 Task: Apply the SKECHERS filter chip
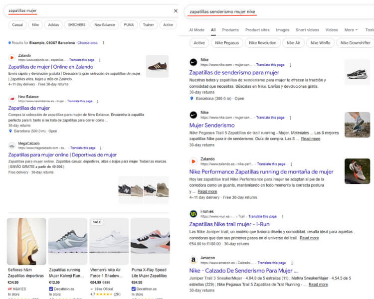[77, 25]
